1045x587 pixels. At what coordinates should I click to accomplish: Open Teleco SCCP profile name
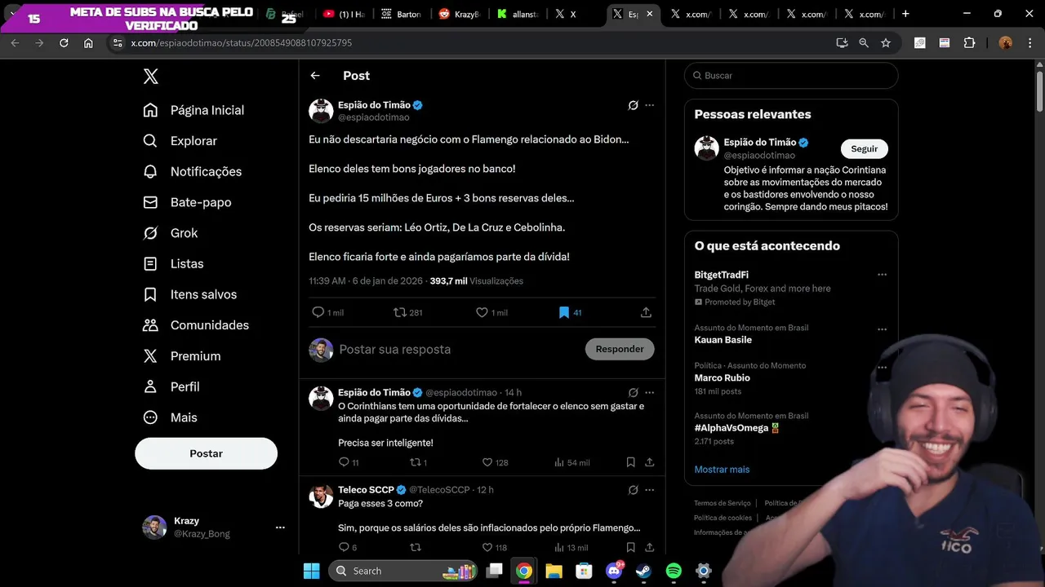tap(366, 490)
